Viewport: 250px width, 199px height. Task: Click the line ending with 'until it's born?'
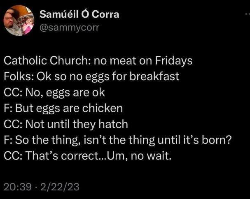117,140
